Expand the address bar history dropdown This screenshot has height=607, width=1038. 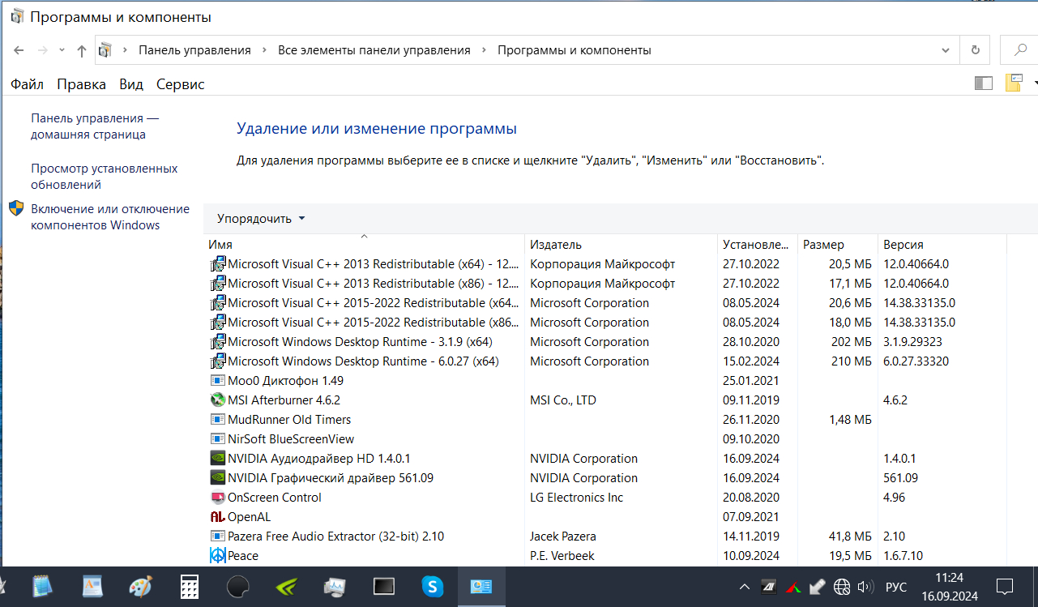coord(946,50)
